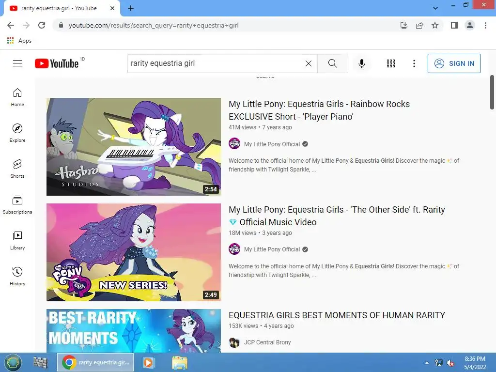The image size is (496, 372).
Task: Click channel avatar beside first My Little Pony Official
Action: (x=234, y=143)
